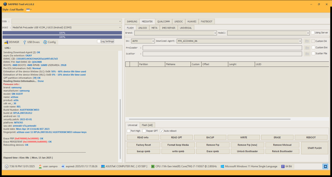
Task: Open DEVMGR device manager
Action: pyautogui.click(x=12, y=42)
